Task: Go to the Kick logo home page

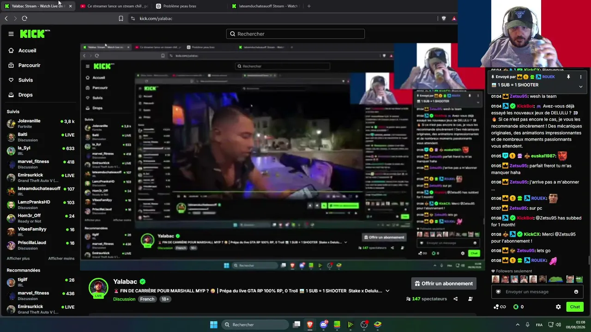Action: 35,34
